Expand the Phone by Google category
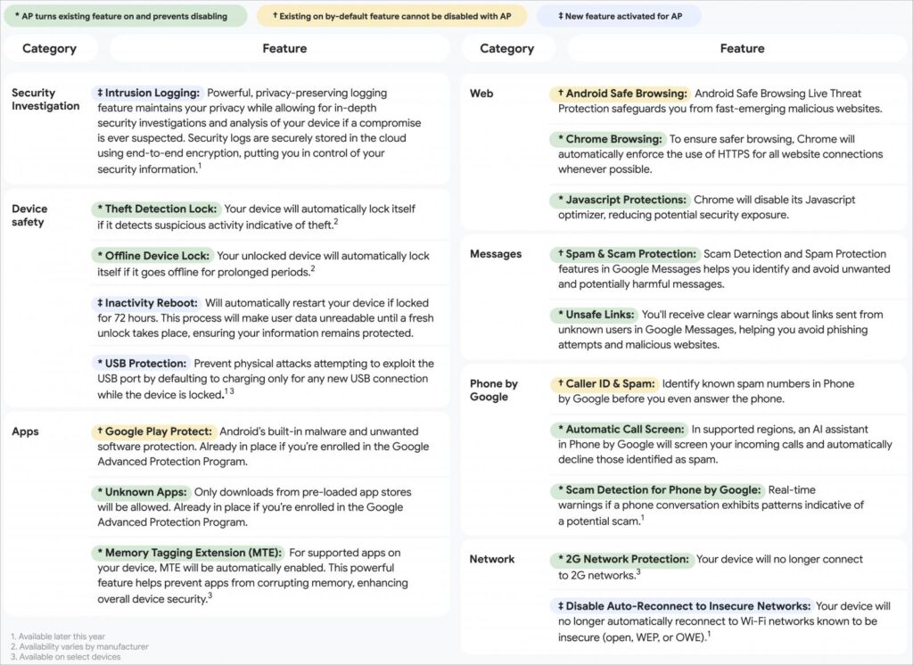This screenshot has height=665, width=913. (493, 390)
